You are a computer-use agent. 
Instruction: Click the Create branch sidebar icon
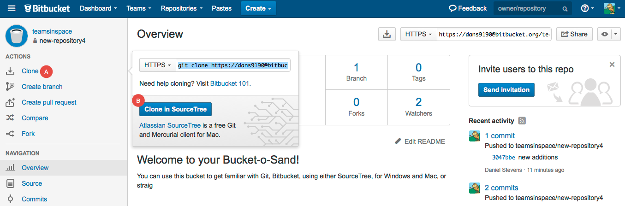(10, 87)
